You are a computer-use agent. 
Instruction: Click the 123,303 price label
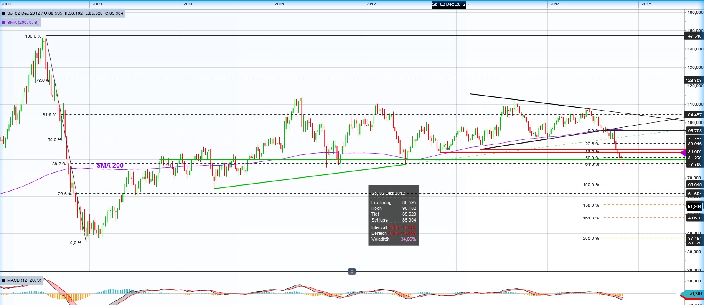[694, 80]
